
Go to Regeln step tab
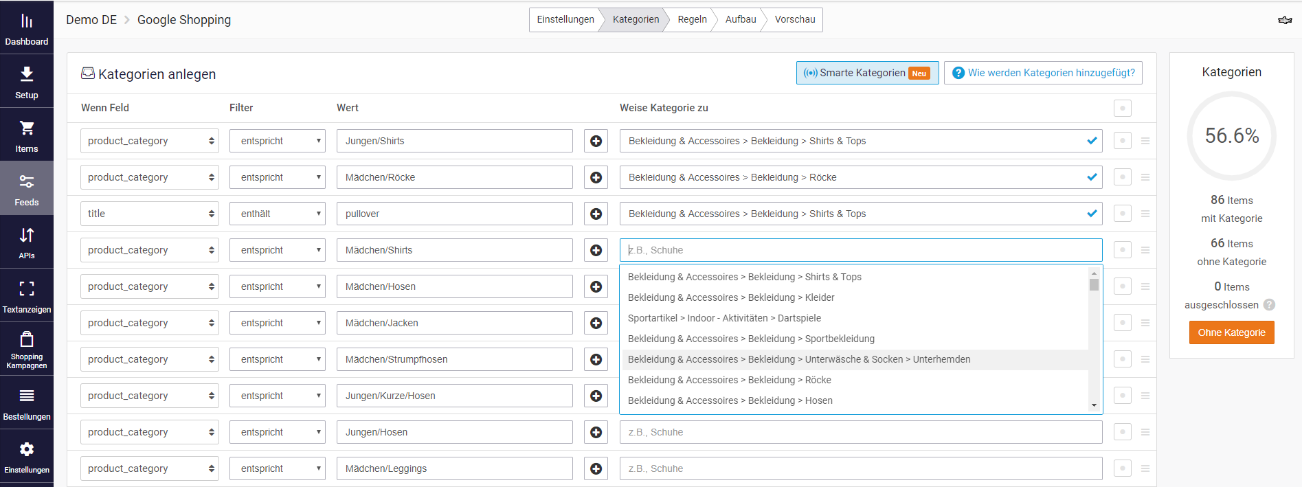[692, 19]
